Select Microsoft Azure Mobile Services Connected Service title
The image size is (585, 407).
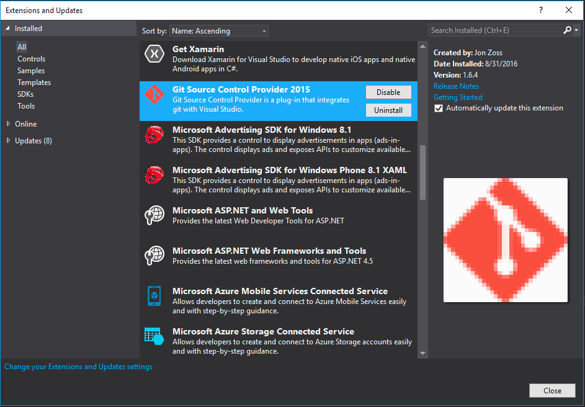click(280, 291)
